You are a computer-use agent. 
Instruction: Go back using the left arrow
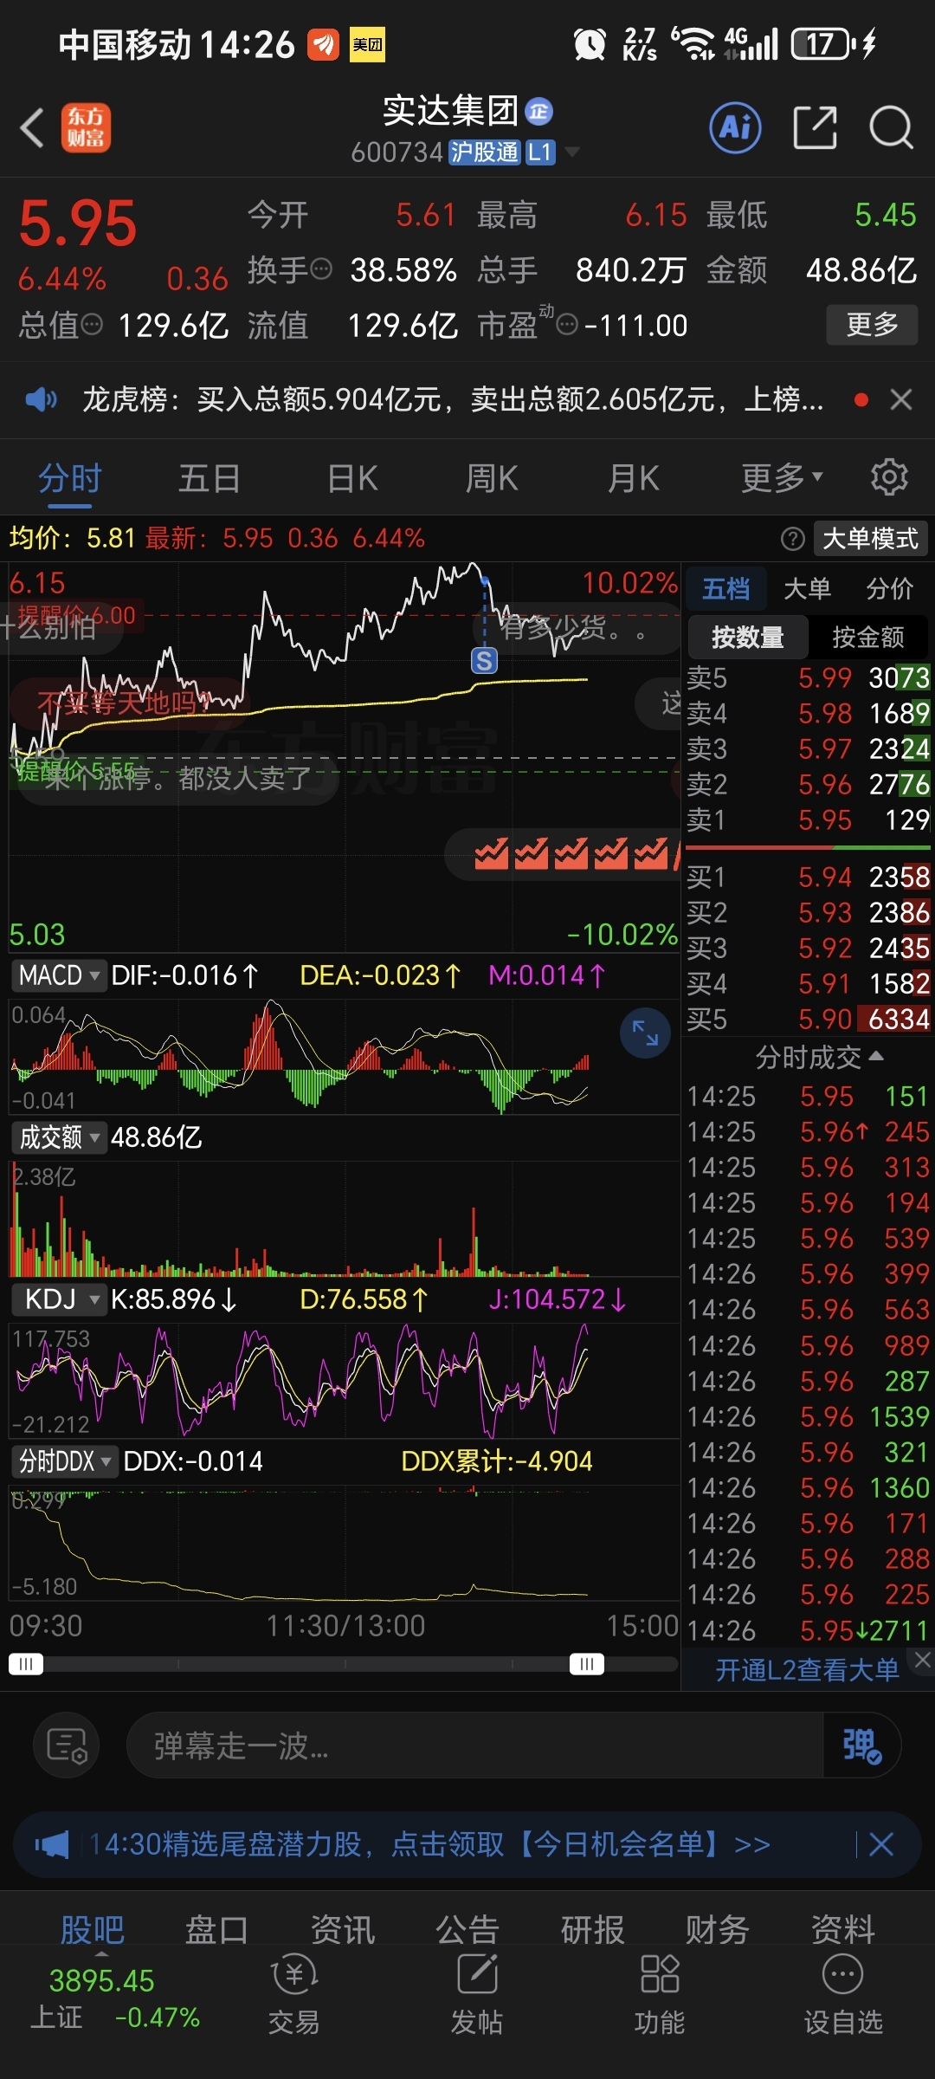(33, 128)
